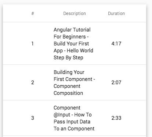
Task: Select lesson number 3 cell
Action: [x=33, y=118]
